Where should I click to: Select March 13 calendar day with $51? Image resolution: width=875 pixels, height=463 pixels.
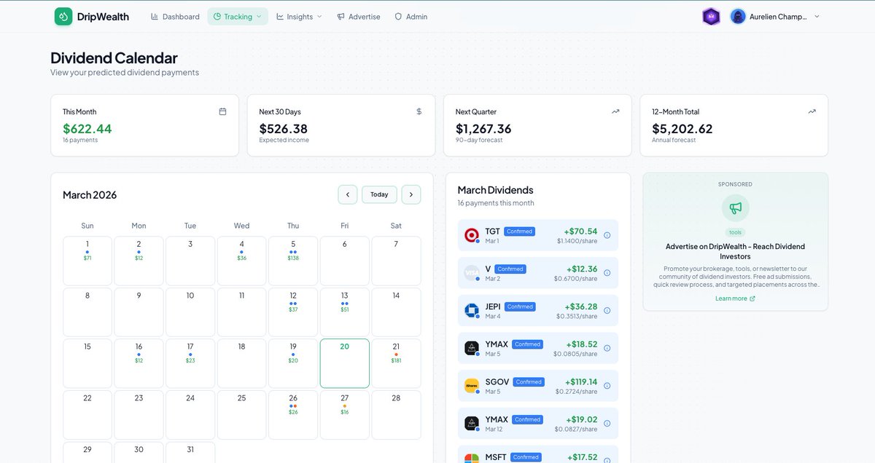[x=345, y=312]
